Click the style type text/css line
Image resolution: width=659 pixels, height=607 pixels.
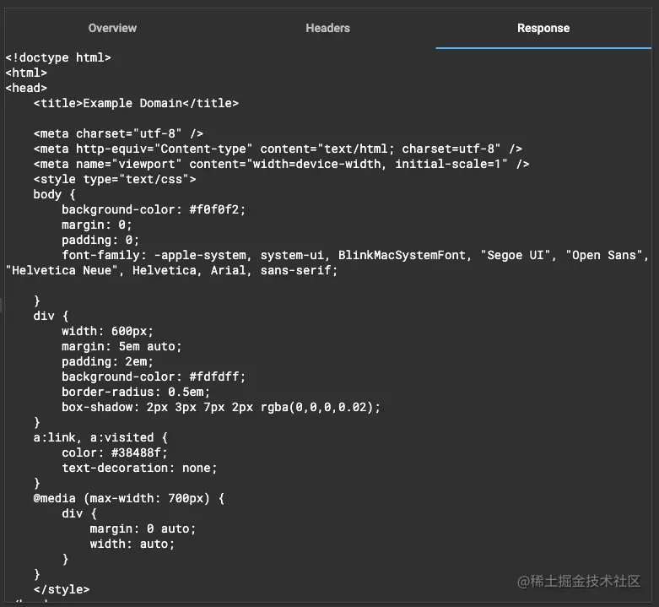(115, 179)
